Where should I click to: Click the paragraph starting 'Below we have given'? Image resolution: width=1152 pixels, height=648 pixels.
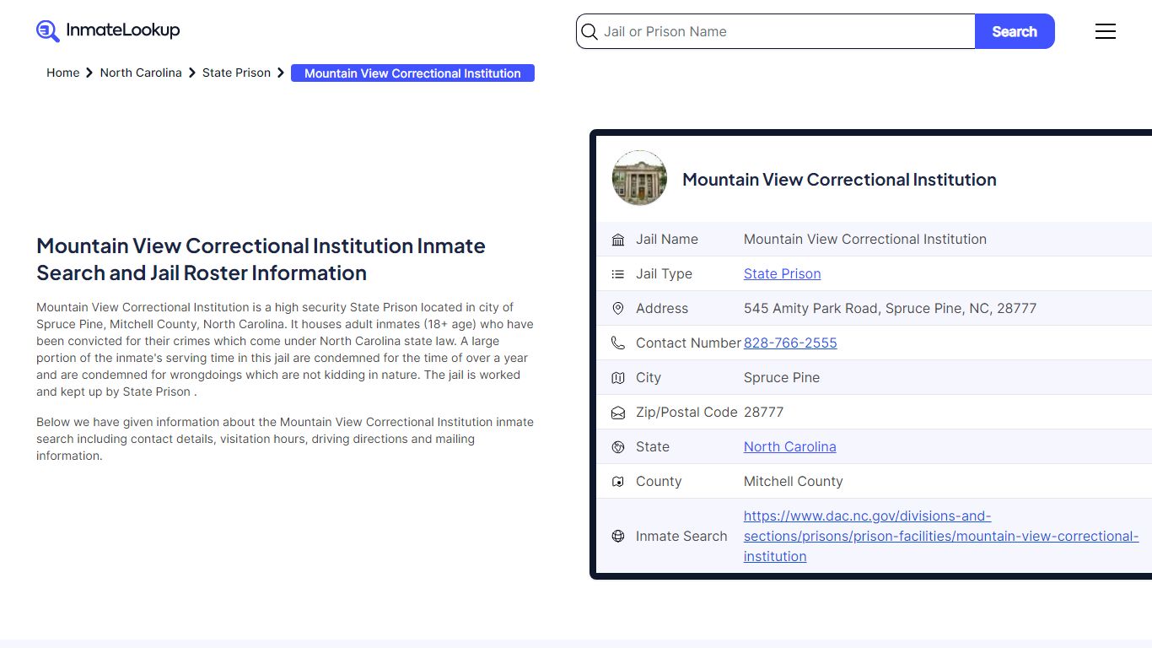pos(285,439)
